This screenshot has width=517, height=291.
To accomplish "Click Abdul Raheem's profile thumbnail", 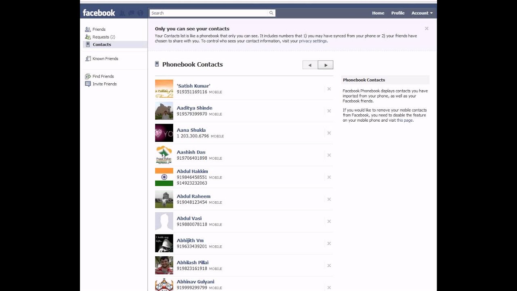I will click(164, 199).
